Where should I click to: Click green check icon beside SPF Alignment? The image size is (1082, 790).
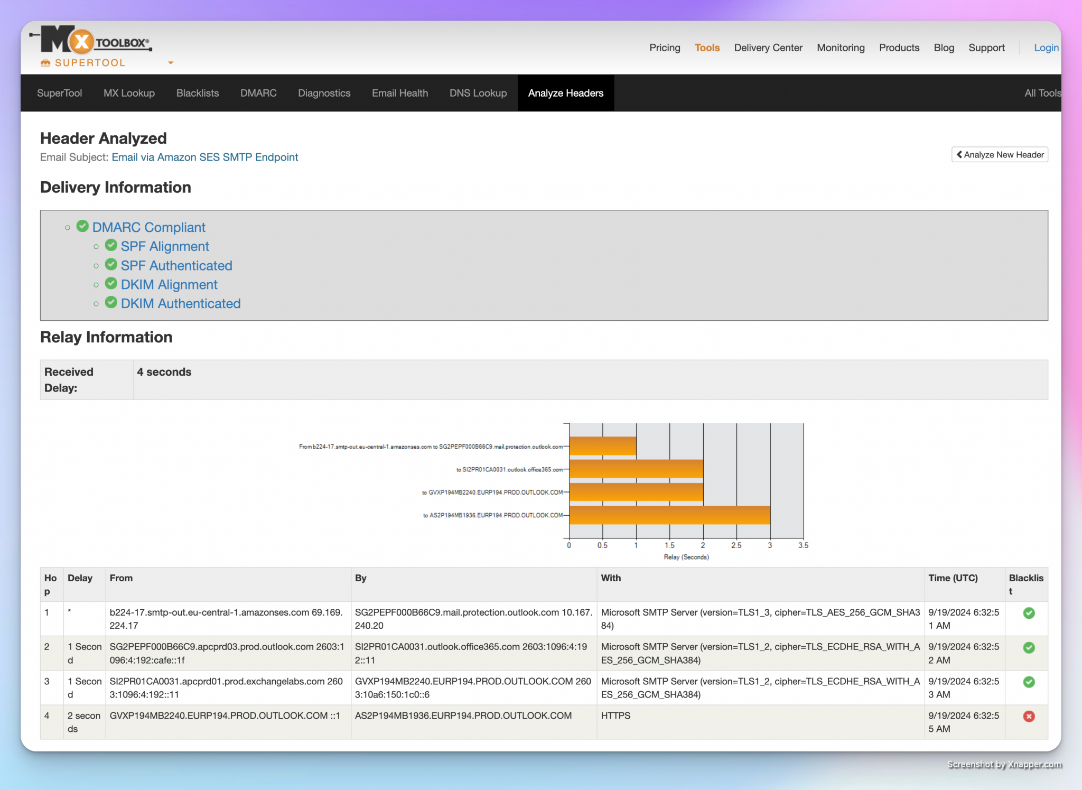click(111, 246)
